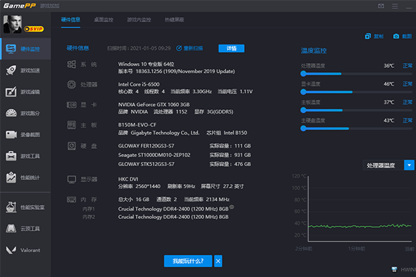
Task: Click the blue 详情 details button
Action: (232, 48)
